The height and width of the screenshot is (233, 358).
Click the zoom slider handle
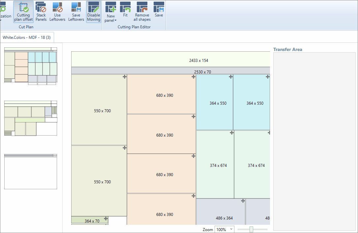pyautogui.click(x=252, y=229)
